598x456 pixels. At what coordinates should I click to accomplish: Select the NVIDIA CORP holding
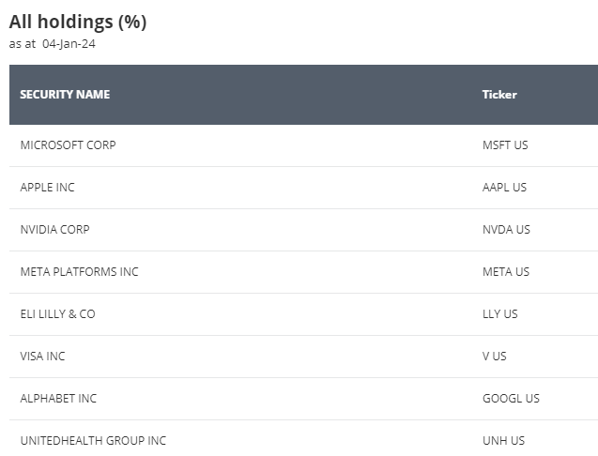click(54, 230)
